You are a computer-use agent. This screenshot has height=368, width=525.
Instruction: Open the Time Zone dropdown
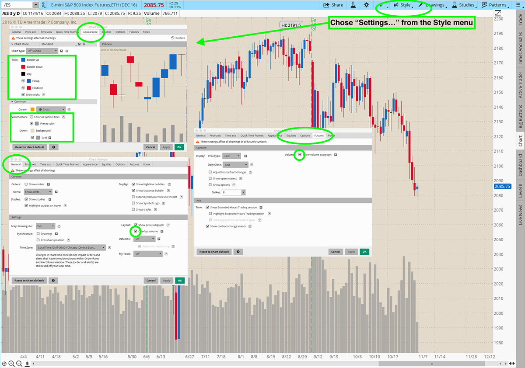[x=71, y=247]
